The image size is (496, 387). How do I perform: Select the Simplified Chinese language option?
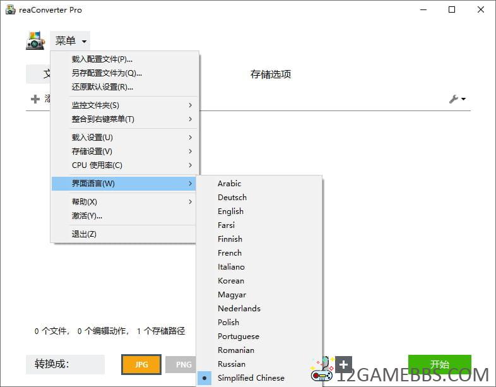click(251, 378)
